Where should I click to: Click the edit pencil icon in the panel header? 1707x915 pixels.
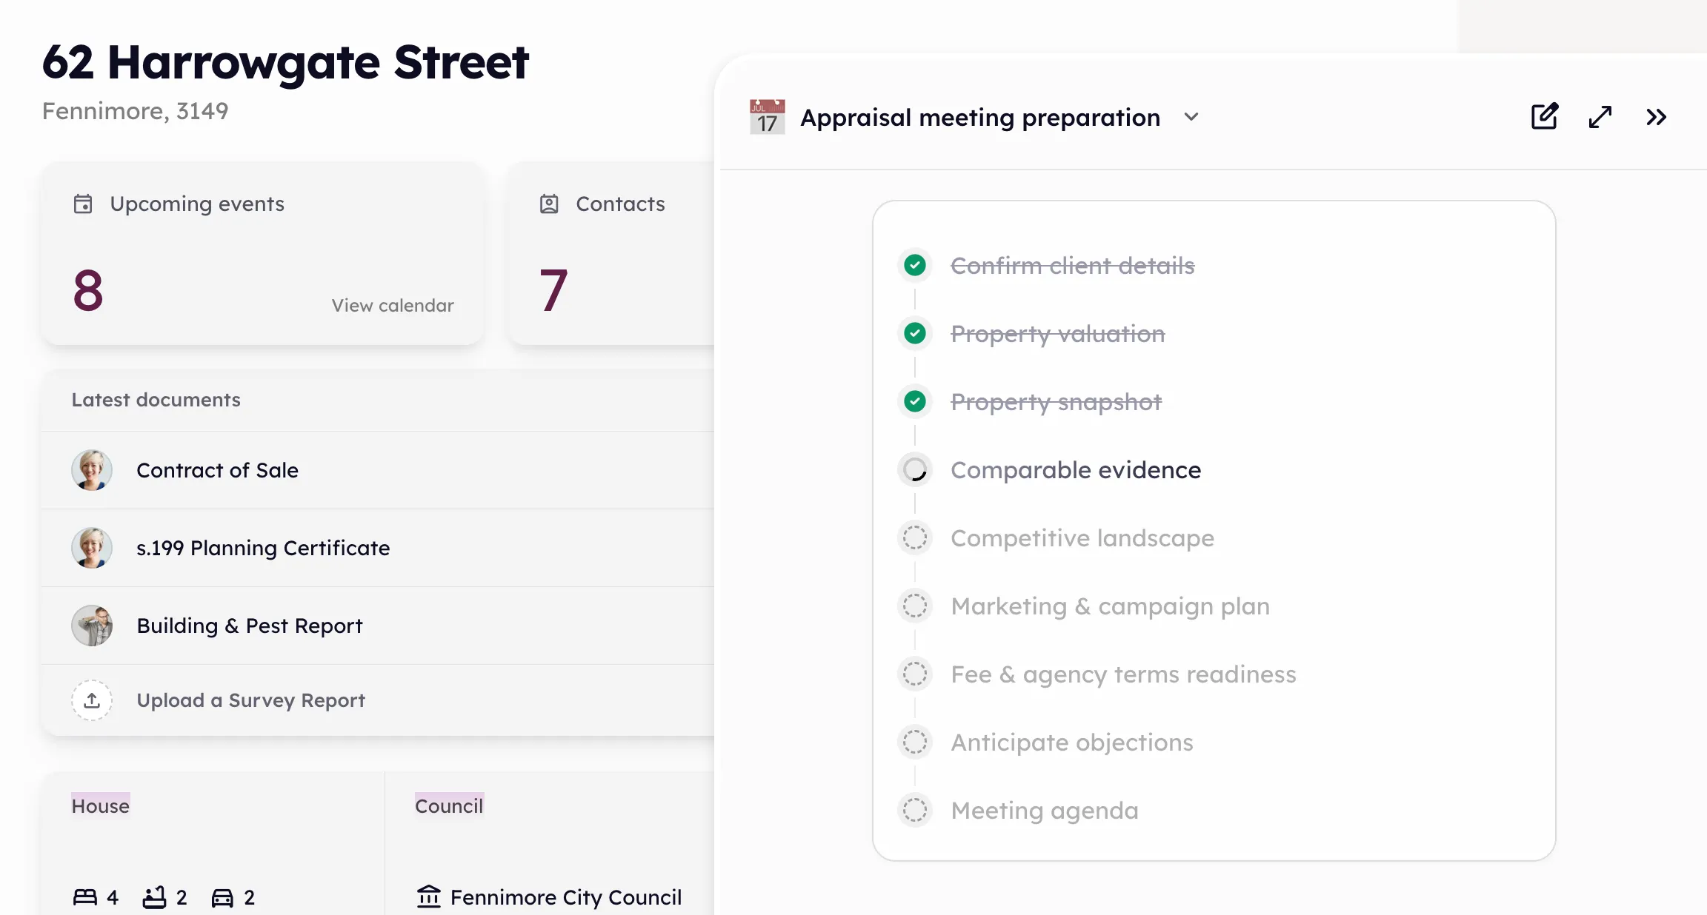click(1545, 117)
